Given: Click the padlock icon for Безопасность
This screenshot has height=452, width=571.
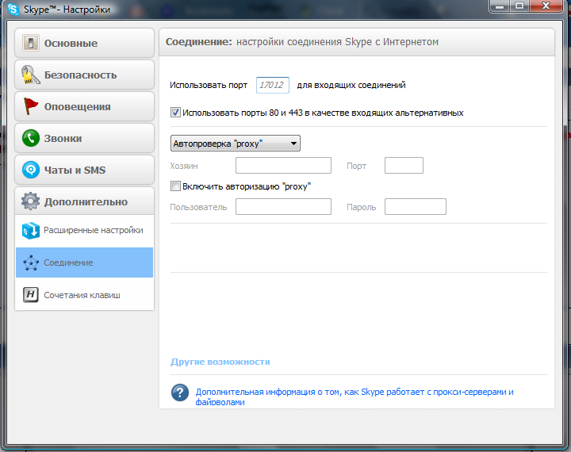Looking at the screenshot, I should tap(31, 75).
